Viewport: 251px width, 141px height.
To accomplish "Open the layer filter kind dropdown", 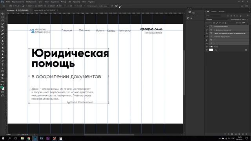I will coord(214,16).
